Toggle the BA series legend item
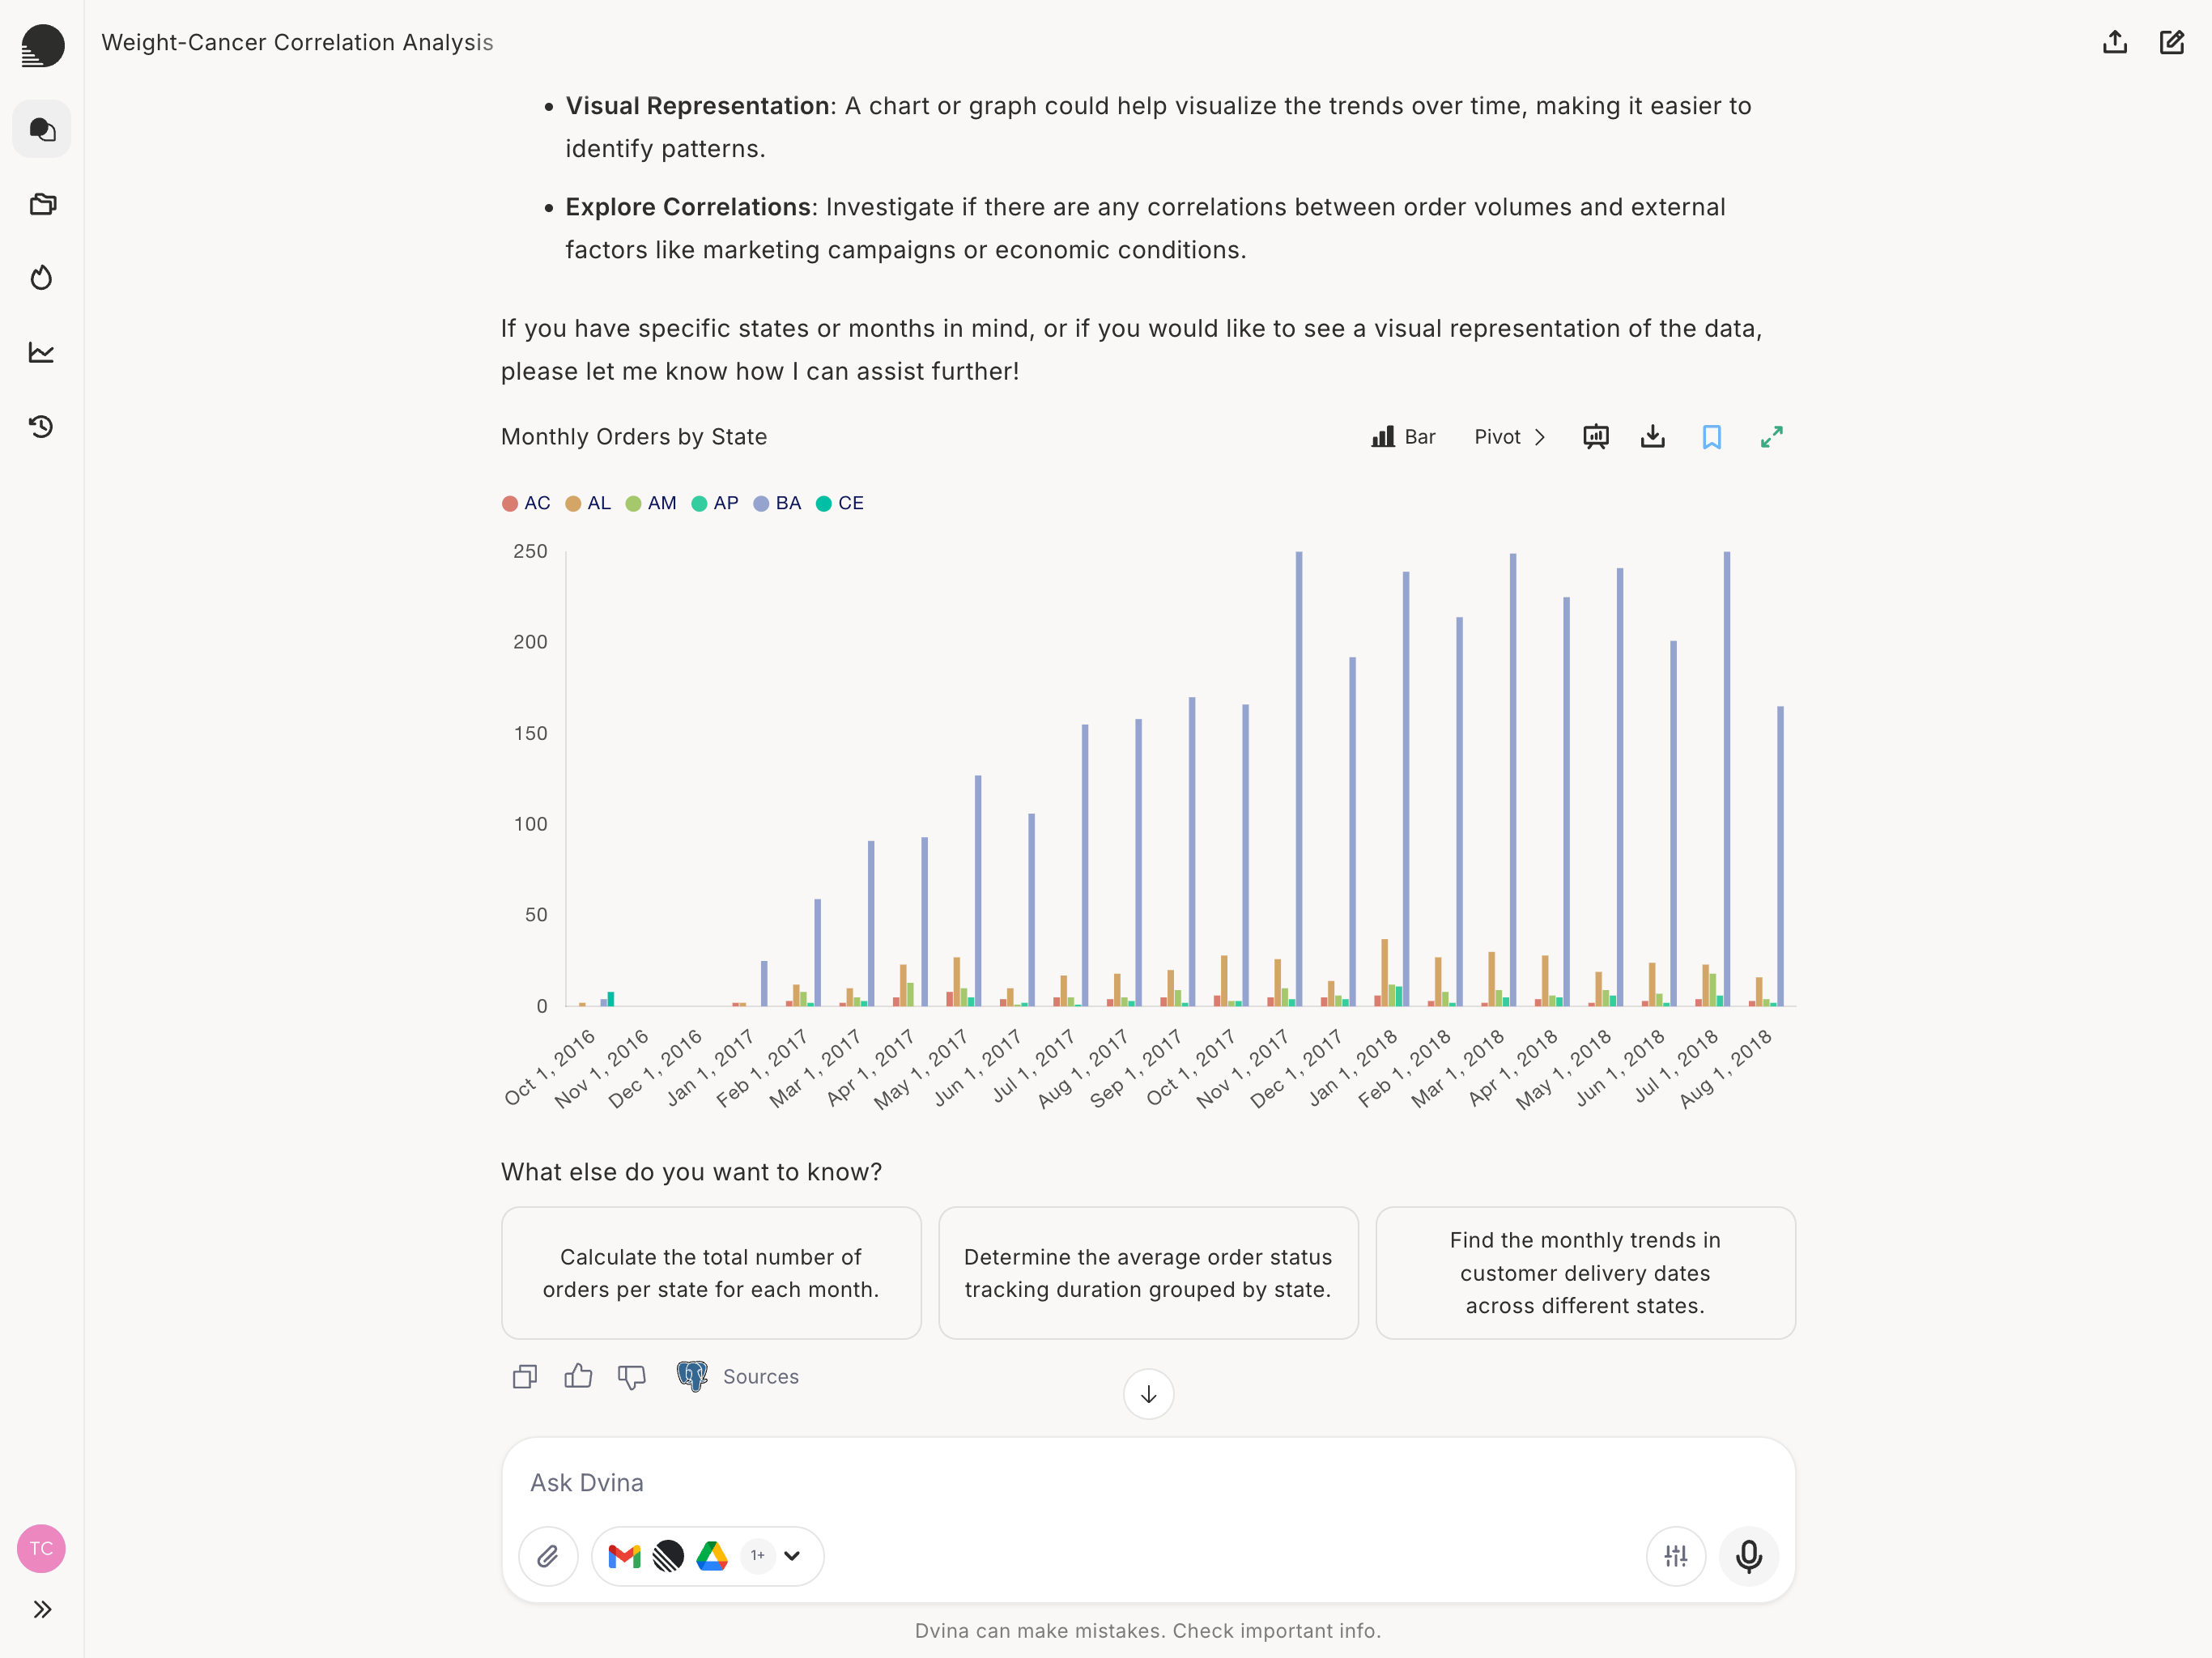 coord(777,503)
